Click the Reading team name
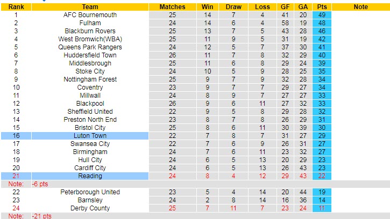Viewport: 390px width, 219px height. pyautogui.click(x=90, y=176)
